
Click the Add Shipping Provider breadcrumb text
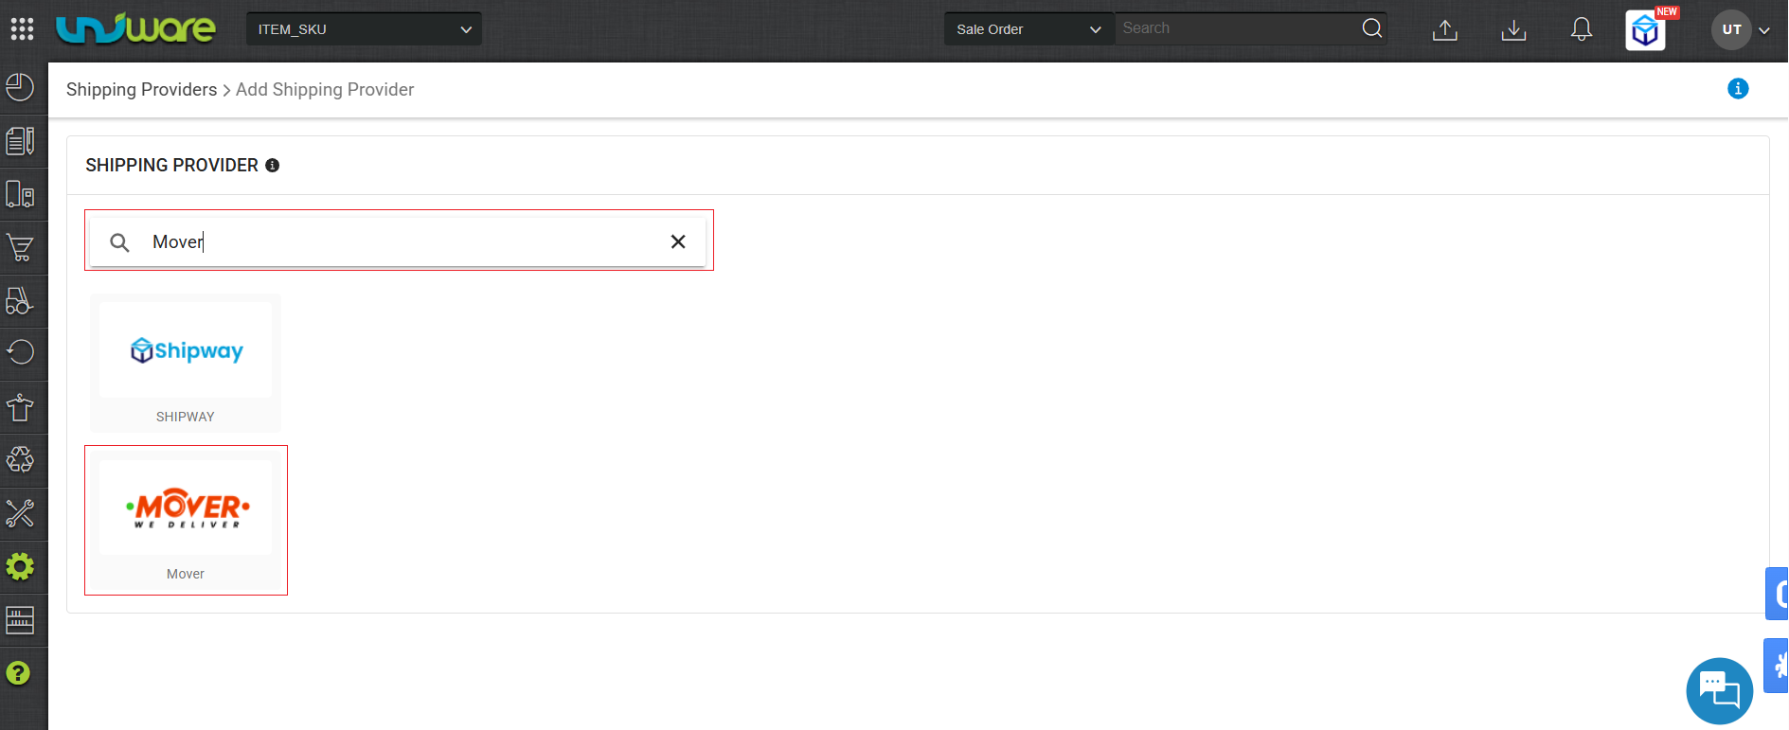click(325, 90)
